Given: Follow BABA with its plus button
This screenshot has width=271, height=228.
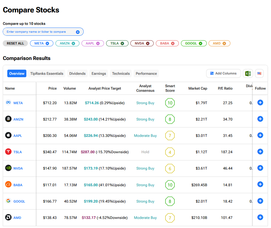Looking at the screenshot, I should click(260, 184).
